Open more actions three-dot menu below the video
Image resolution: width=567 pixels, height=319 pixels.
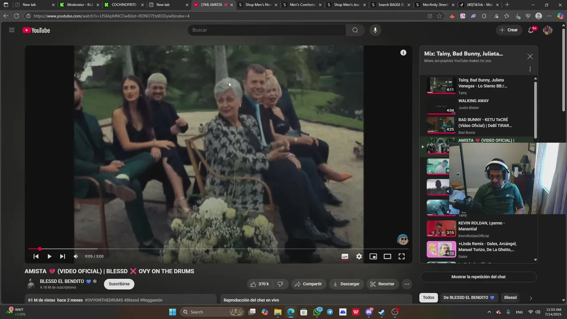tap(407, 284)
